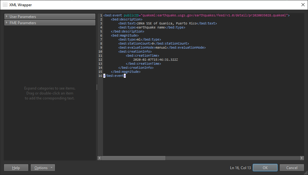Click the closing </bed:description> tag

click(128, 31)
